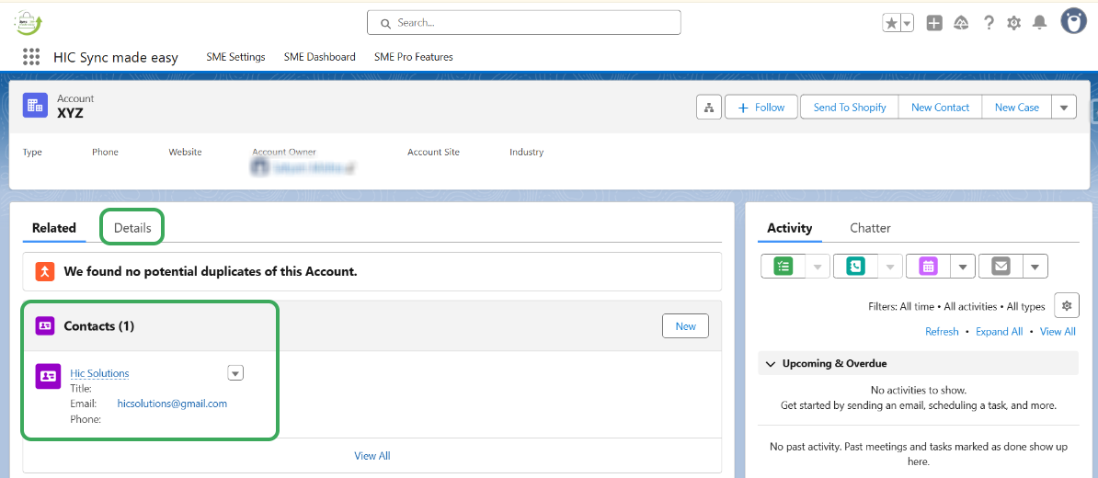Click the Trailhead guidance icon
This screenshot has height=478, width=1098.
pos(961,23)
